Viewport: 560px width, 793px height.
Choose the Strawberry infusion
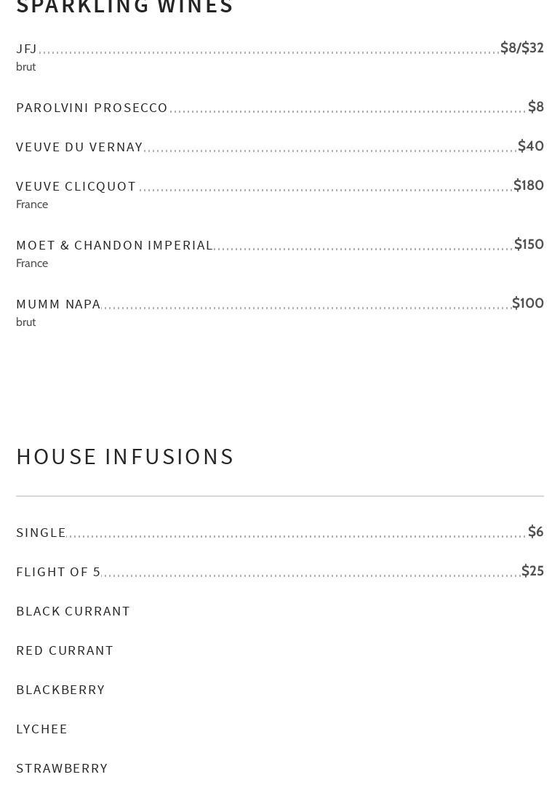62,769
